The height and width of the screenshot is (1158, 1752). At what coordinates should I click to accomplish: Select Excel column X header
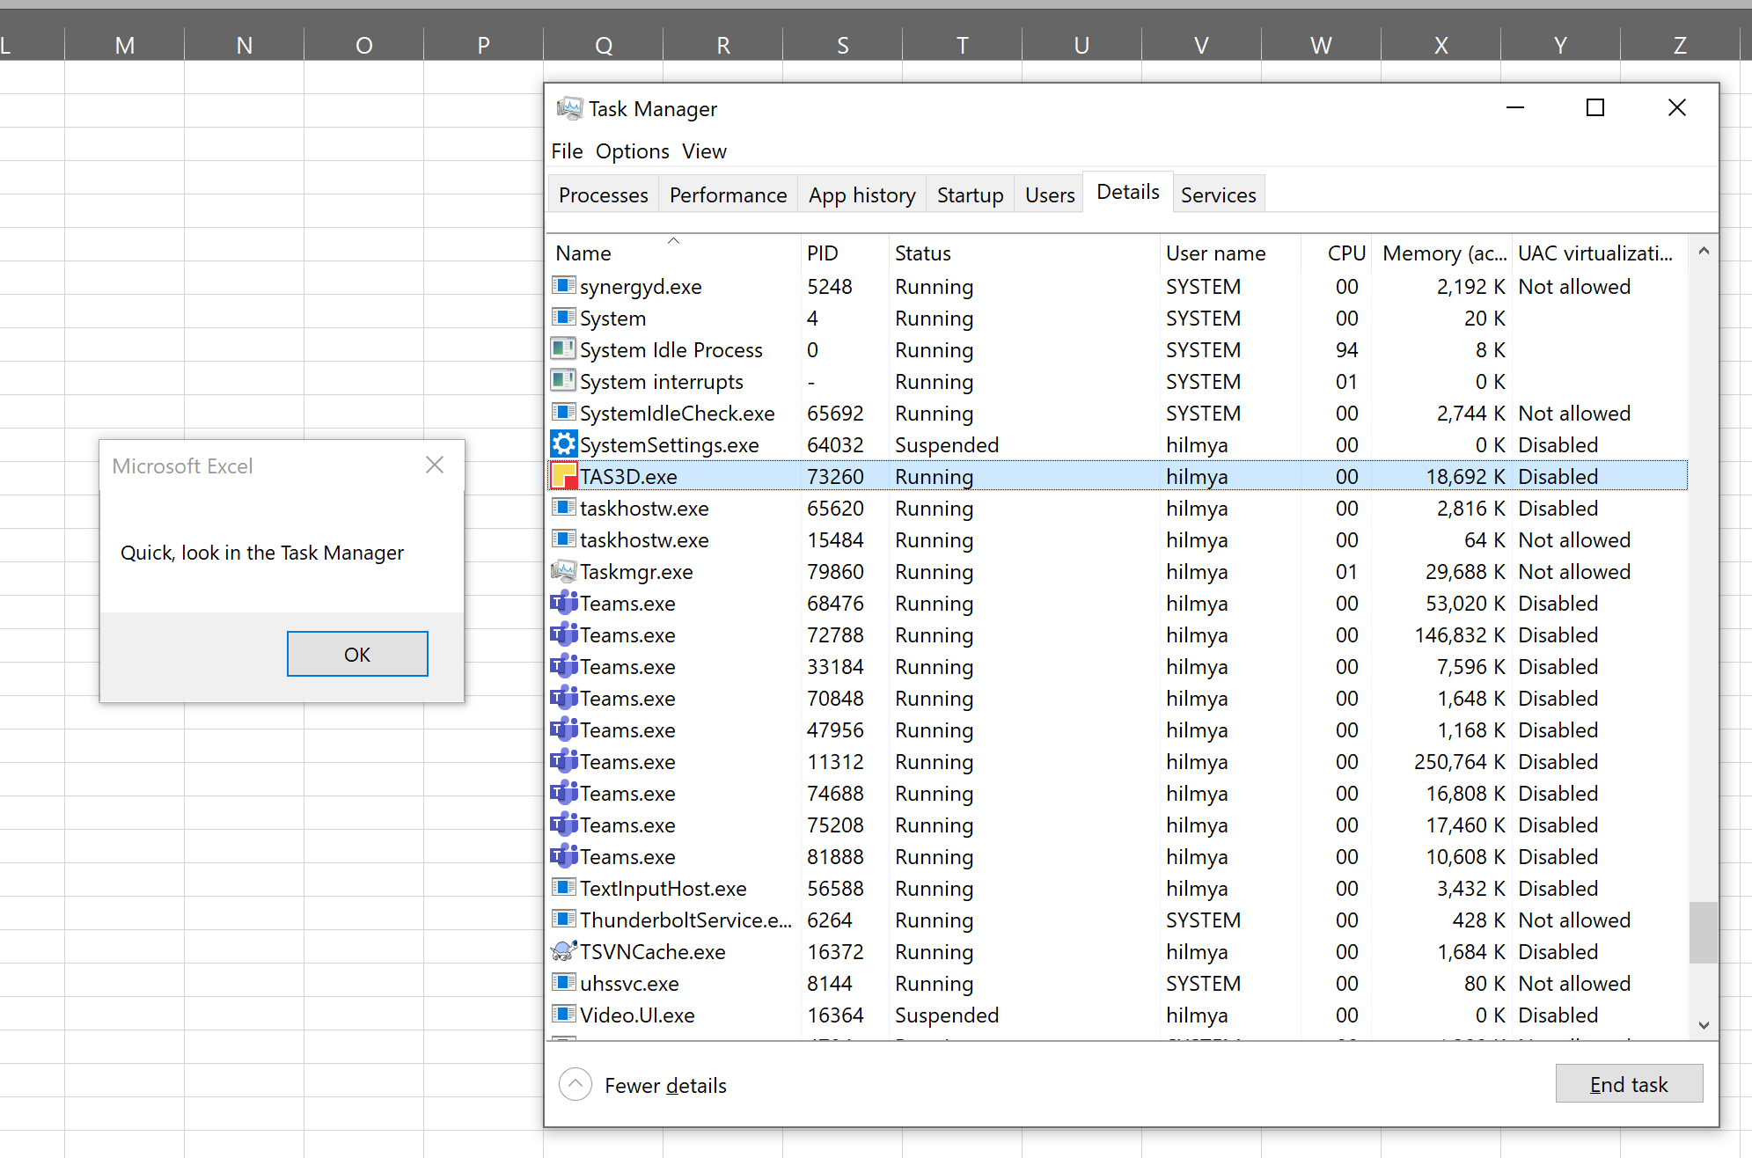coord(1440,44)
